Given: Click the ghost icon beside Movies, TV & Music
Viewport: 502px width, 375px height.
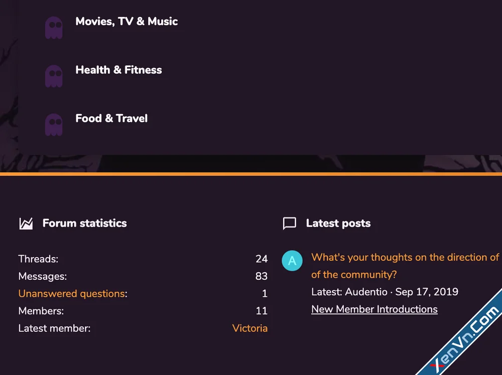Looking at the screenshot, I should tap(54, 27).
